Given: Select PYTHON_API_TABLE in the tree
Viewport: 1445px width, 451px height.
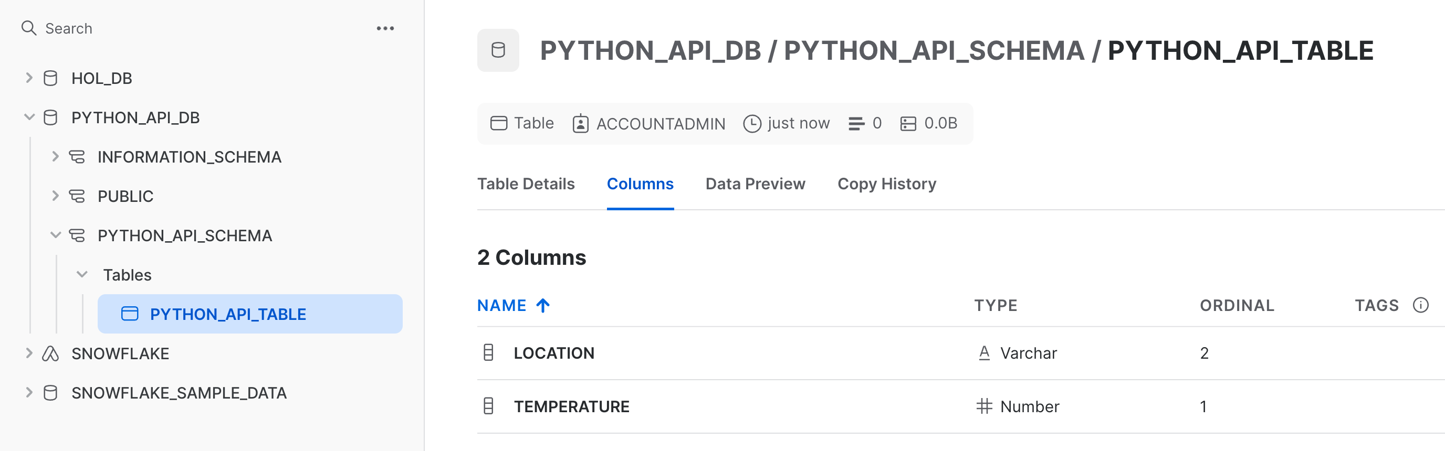Looking at the screenshot, I should (228, 314).
